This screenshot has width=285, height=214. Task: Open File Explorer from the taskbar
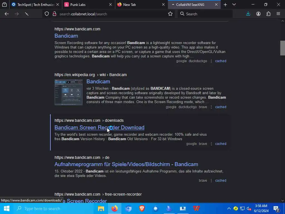coord(101,208)
